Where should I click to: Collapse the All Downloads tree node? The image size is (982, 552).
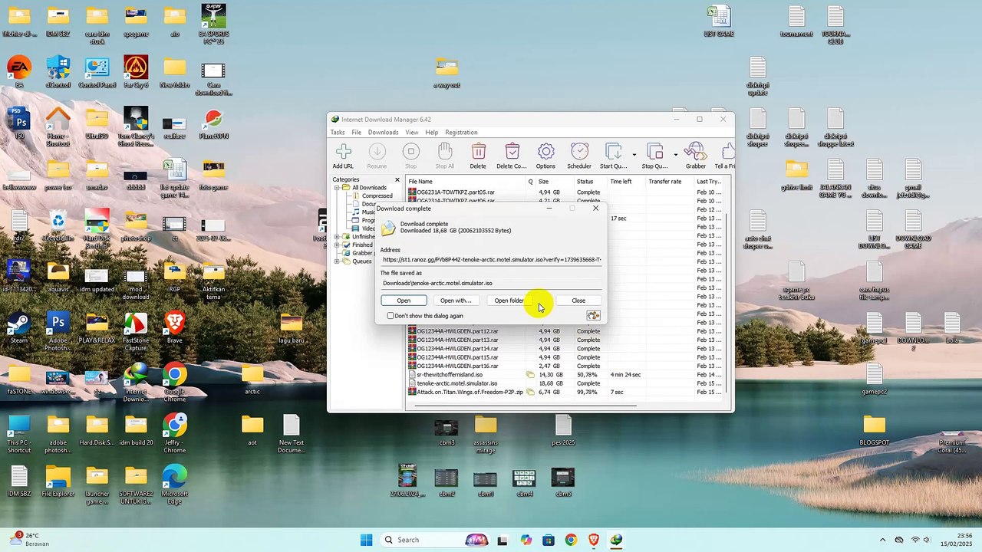[337, 188]
